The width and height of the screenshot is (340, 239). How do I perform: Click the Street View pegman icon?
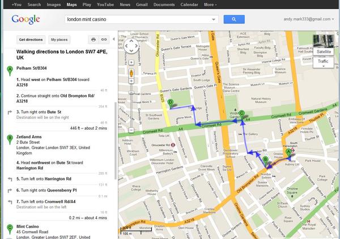[131, 73]
